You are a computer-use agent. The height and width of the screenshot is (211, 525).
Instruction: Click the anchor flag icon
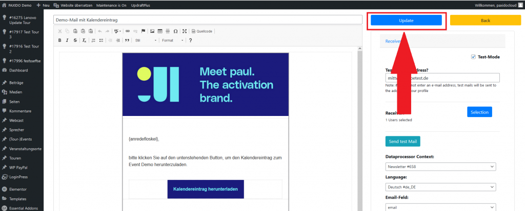[143, 31]
